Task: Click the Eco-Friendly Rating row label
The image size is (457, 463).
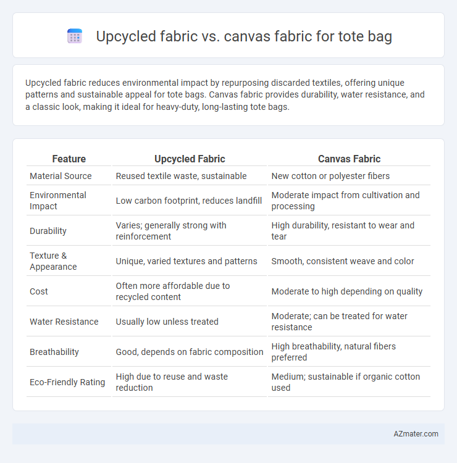Action: click(67, 382)
